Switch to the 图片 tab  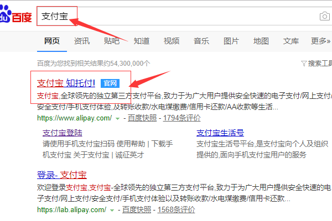coord(231,41)
